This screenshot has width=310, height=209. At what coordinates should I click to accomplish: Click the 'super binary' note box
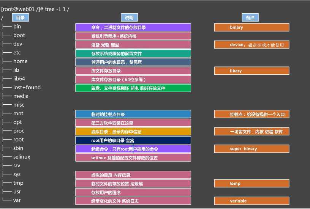click(x=251, y=149)
